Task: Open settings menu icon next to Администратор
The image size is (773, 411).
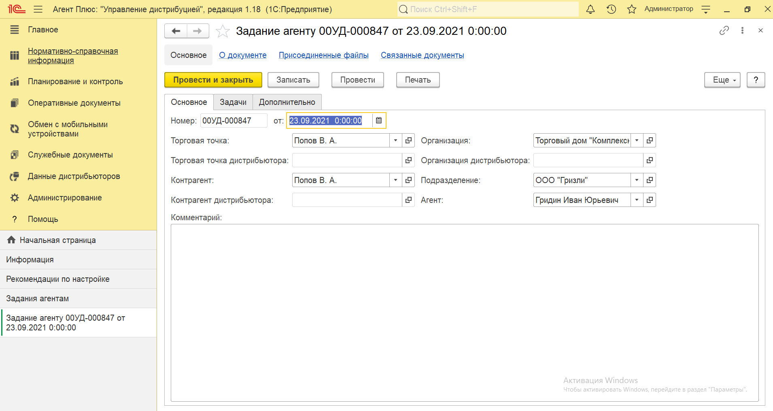Action: 706,9
